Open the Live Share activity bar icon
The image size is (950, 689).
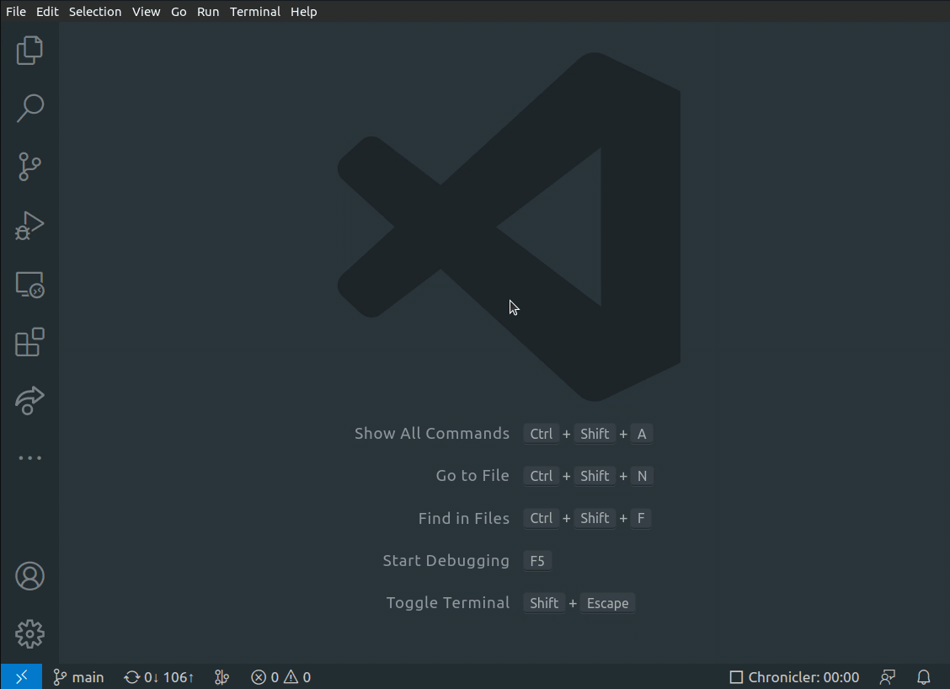29,401
